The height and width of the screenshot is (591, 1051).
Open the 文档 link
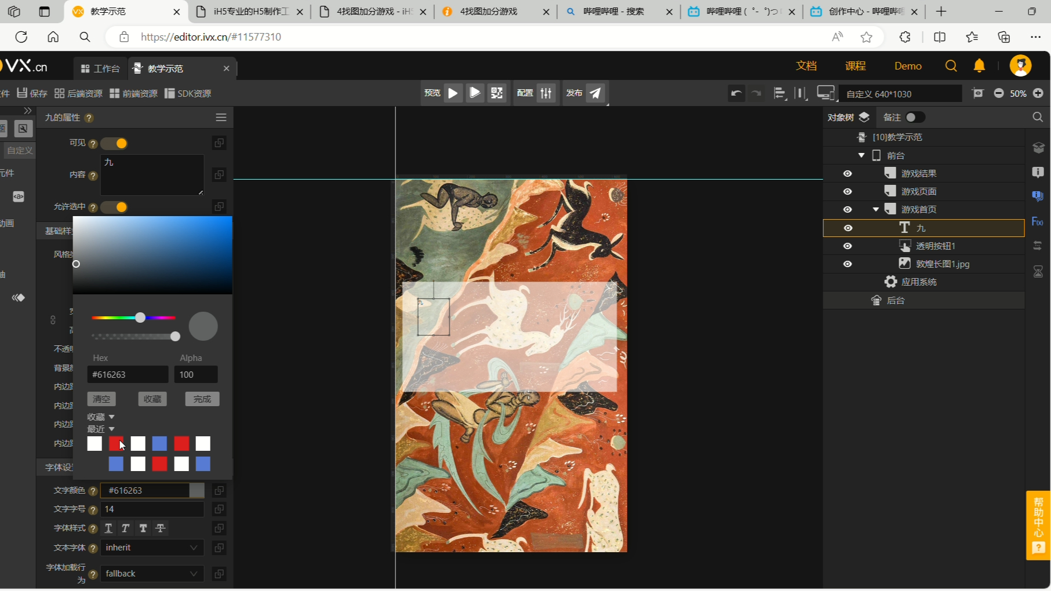click(806, 65)
